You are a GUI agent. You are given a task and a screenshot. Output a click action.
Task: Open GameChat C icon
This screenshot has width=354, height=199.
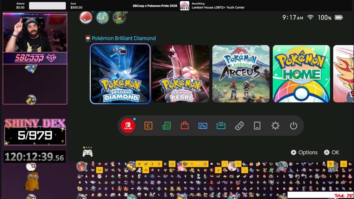[148, 126]
